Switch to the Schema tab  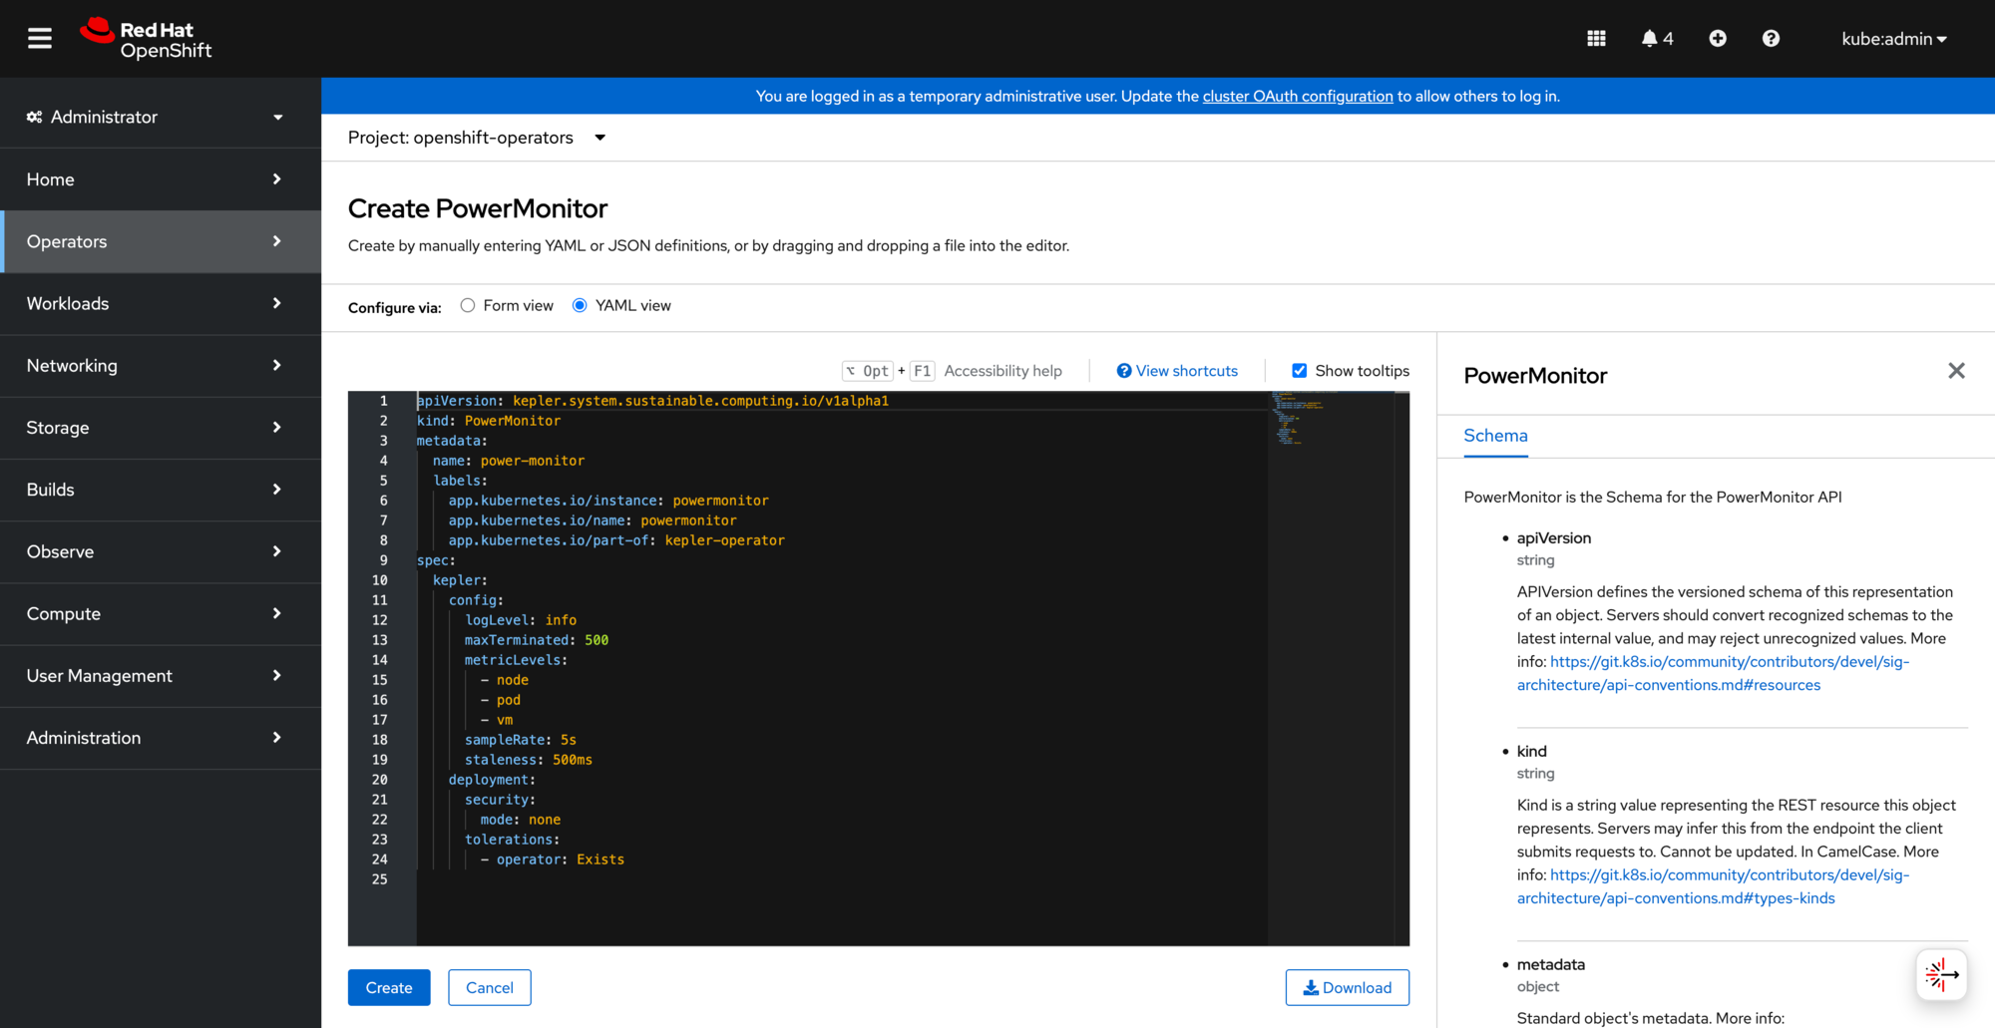pyautogui.click(x=1495, y=436)
